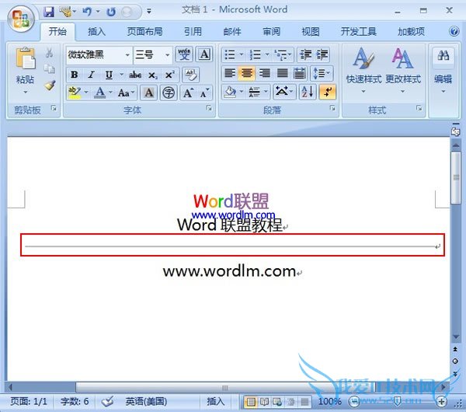The width and height of the screenshot is (466, 412).
Task: Click the vertical scrollbar thumb
Action: (456, 178)
